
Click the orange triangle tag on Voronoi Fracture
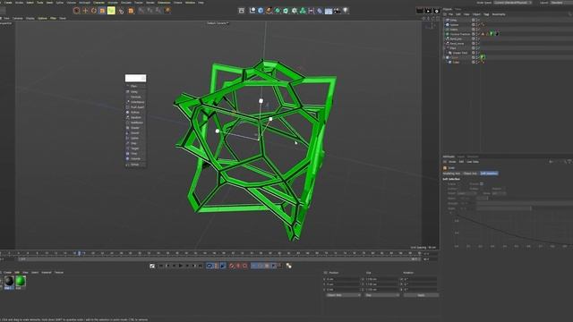[483, 34]
